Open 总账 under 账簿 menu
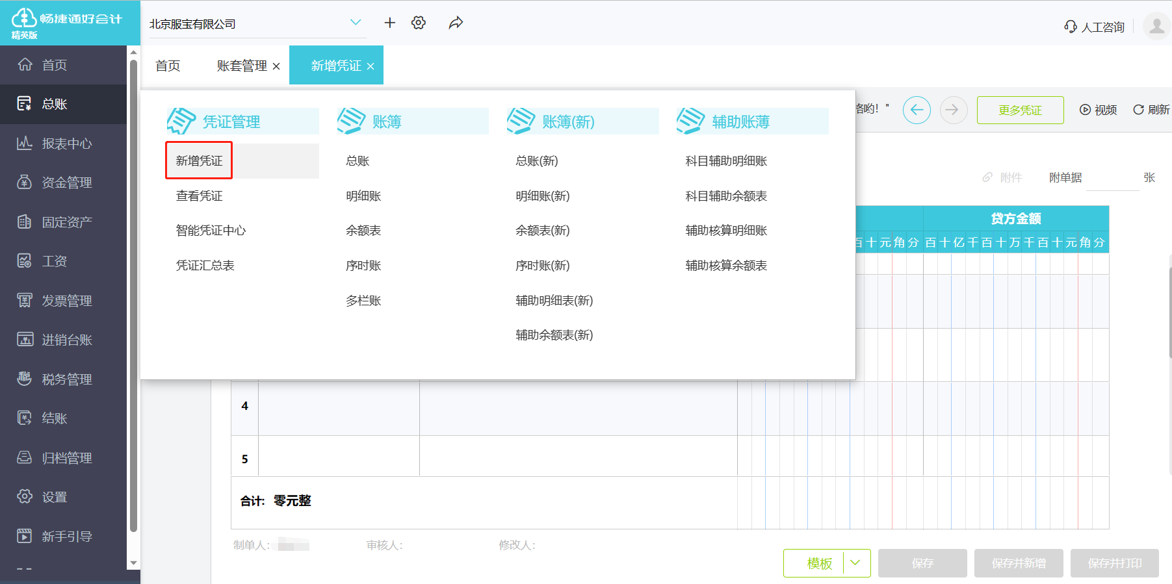The height and width of the screenshot is (584, 1172). (358, 160)
